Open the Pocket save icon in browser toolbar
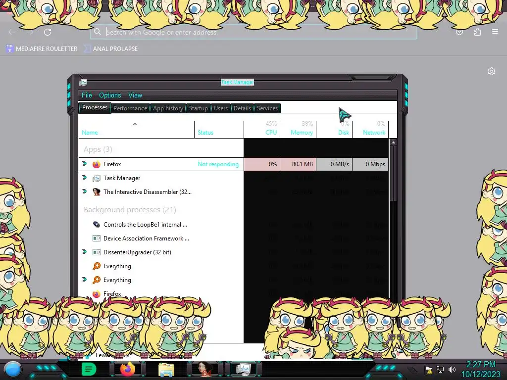Screen dimensions: 507x380 [x=459, y=32]
